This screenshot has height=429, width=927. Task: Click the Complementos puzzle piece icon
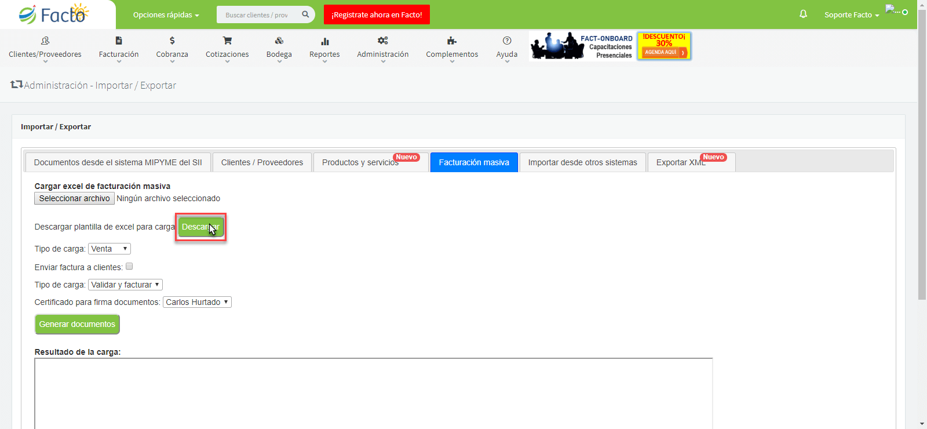[452, 41]
